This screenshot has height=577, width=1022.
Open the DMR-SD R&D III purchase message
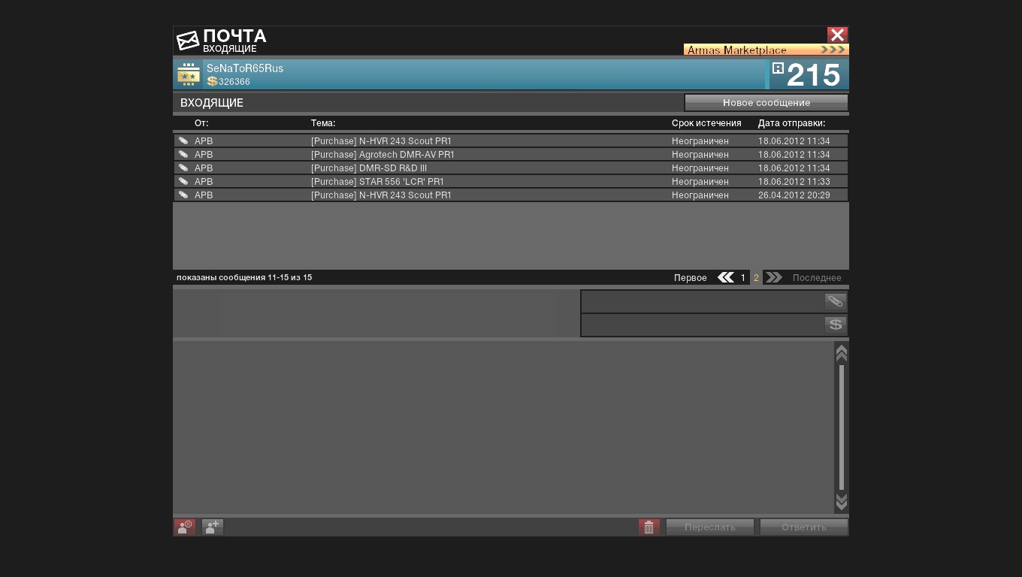[368, 168]
